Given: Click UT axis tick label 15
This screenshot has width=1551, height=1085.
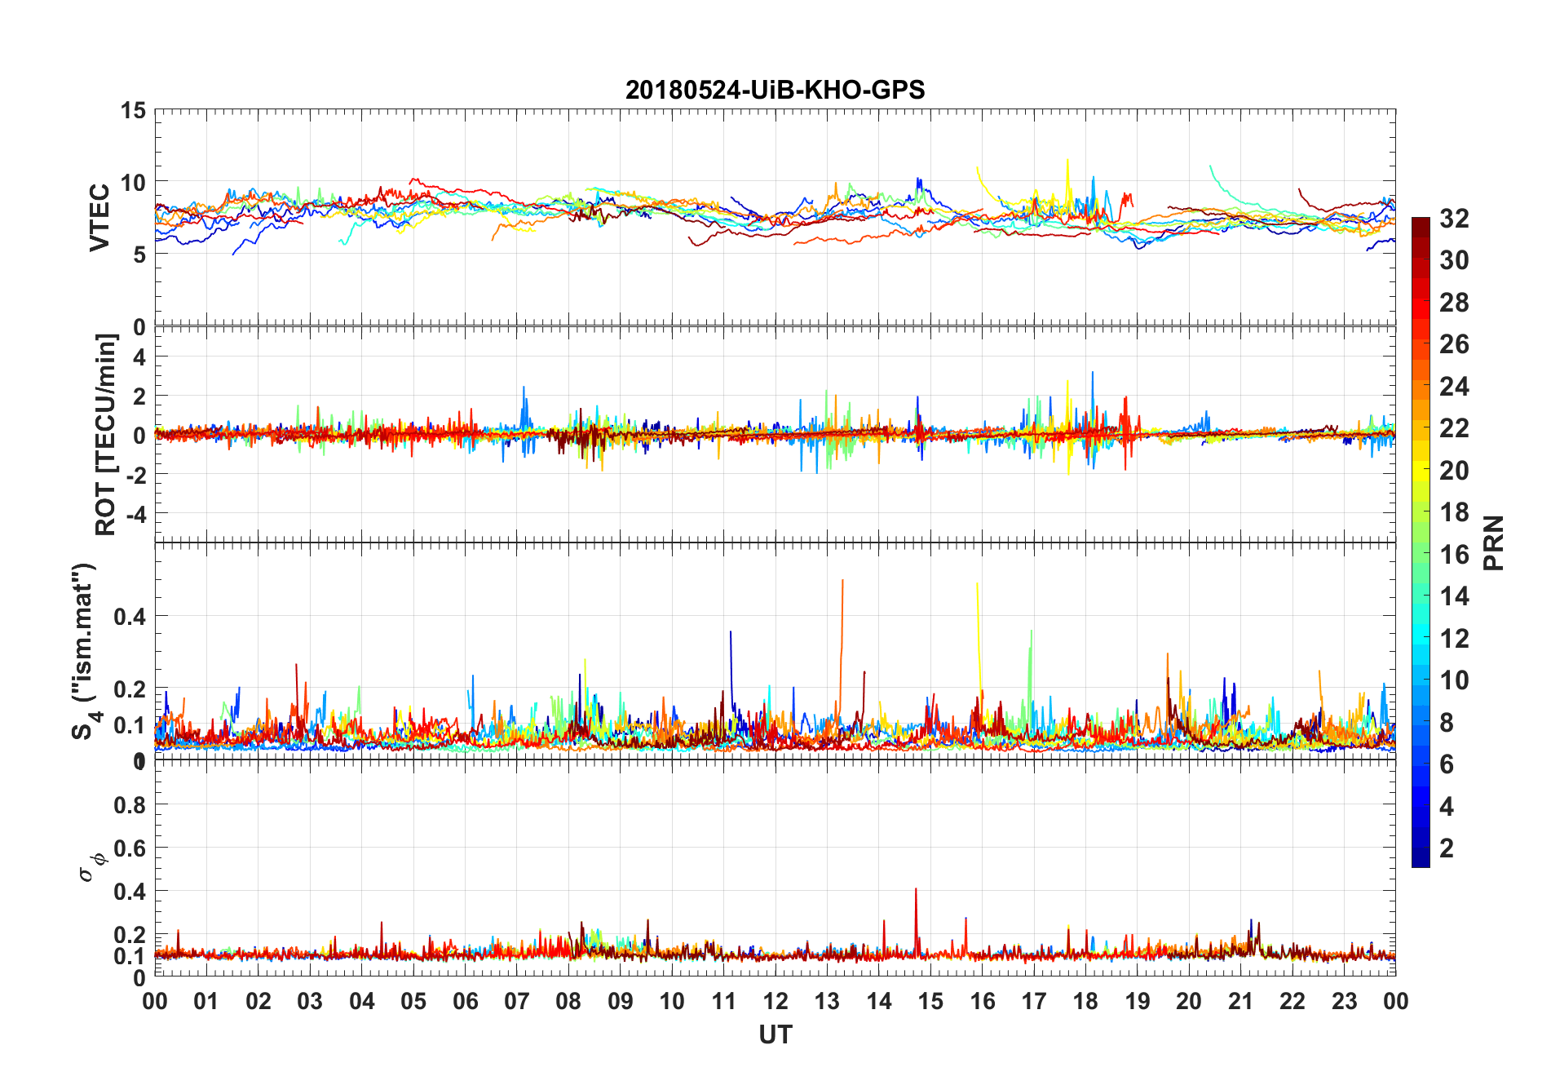Looking at the screenshot, I should click(930, 1002).
